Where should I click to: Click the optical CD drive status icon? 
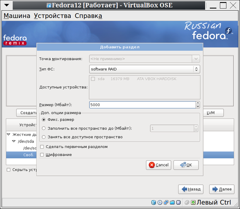pos(160,202)
